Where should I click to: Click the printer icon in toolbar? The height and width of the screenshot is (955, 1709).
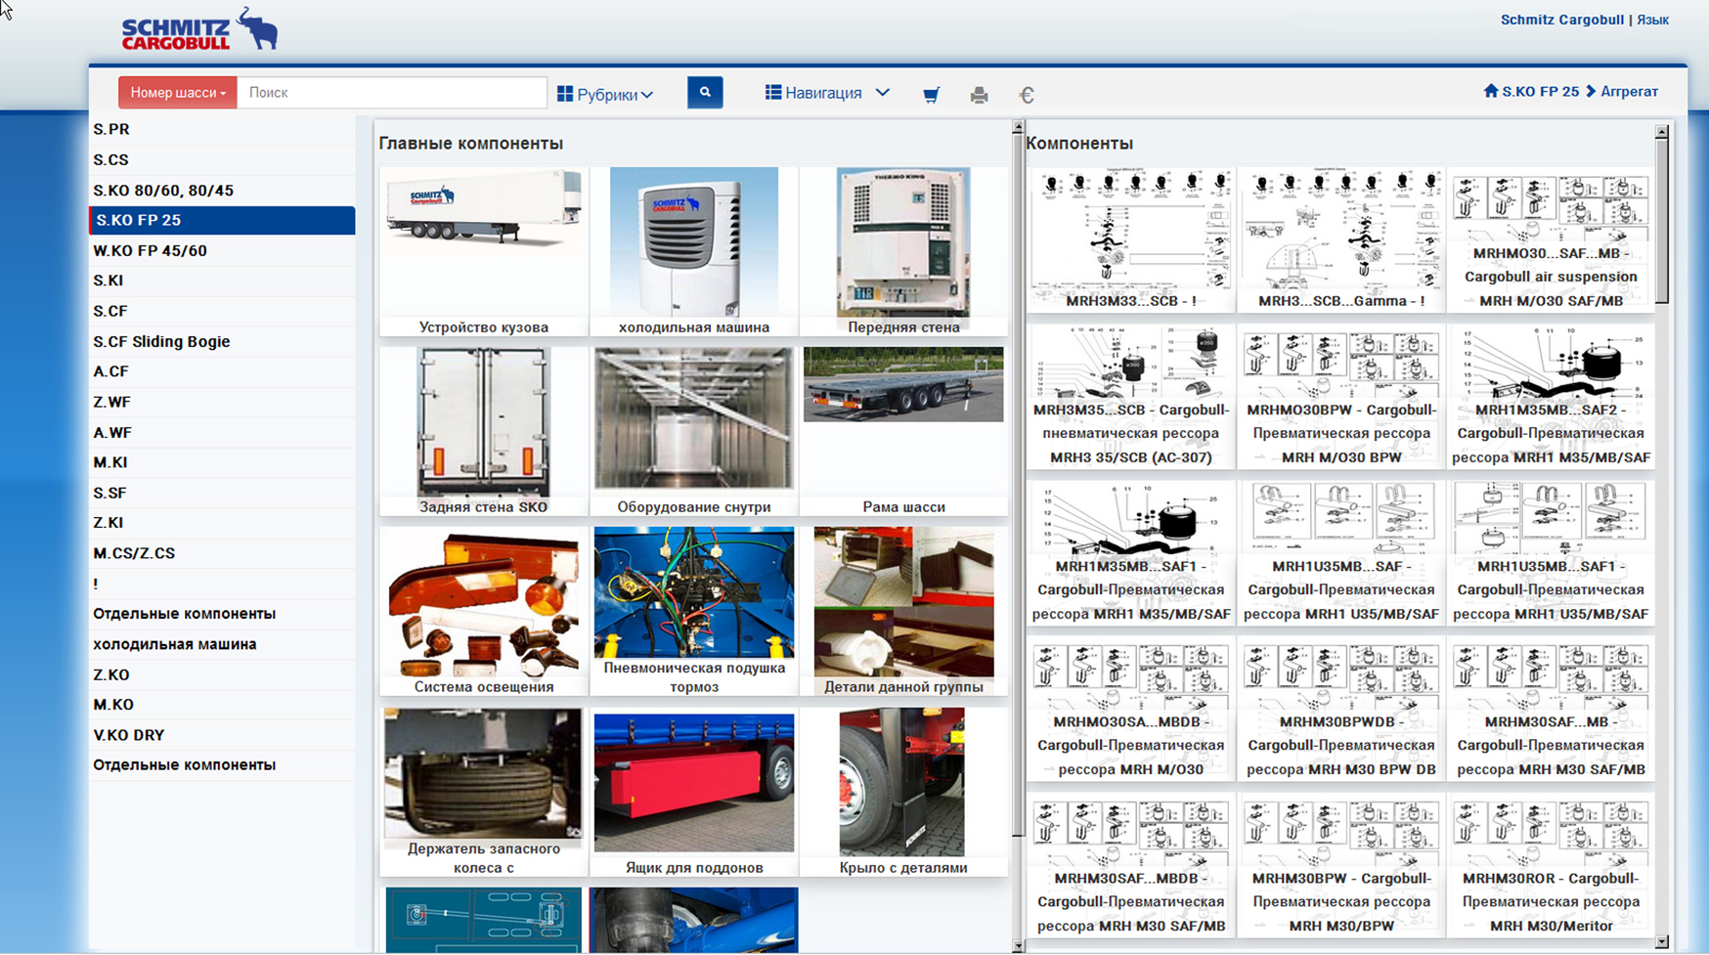[x=979, y=95]
